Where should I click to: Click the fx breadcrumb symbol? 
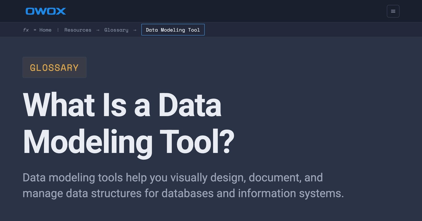tap(26, 30)
